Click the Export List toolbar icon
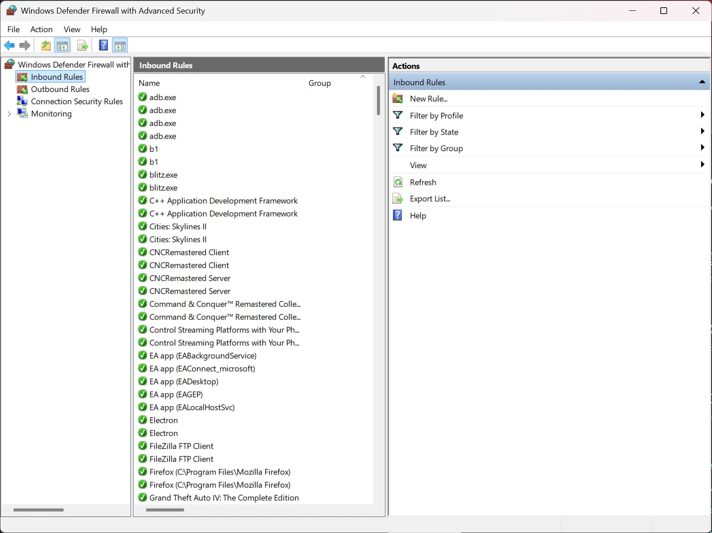This screenshot has width=712, height=533. (82, 45)
